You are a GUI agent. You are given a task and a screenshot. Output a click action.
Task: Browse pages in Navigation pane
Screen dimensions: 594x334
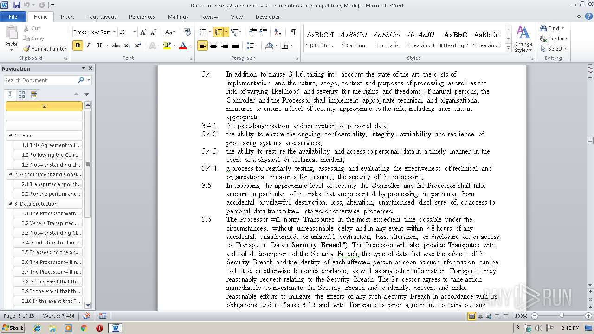pos(22,95)
